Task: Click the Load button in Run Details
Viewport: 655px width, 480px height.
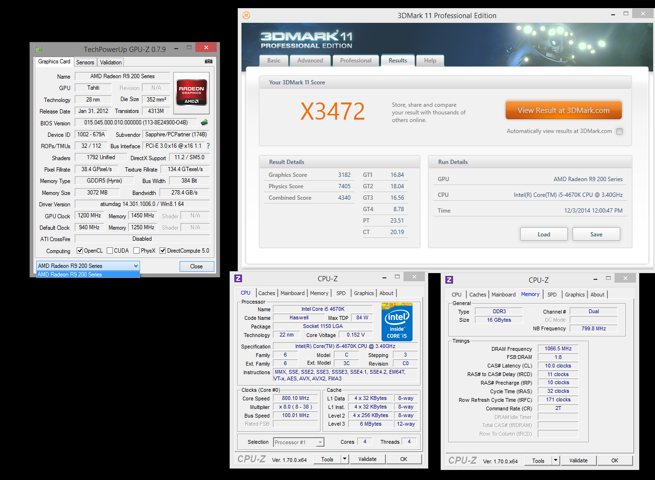Action: [544, 235]
